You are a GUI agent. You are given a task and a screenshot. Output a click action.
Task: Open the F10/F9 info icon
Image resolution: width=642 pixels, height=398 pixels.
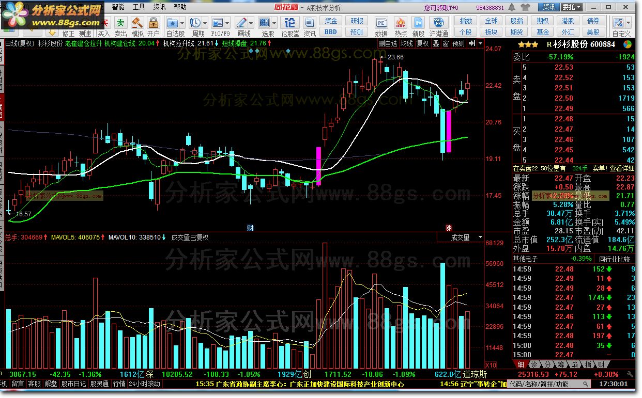point(218,23)
